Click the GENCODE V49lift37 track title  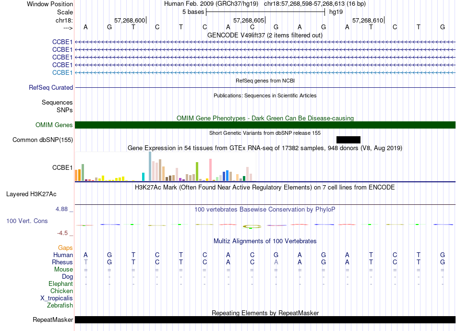pos(265,35)
